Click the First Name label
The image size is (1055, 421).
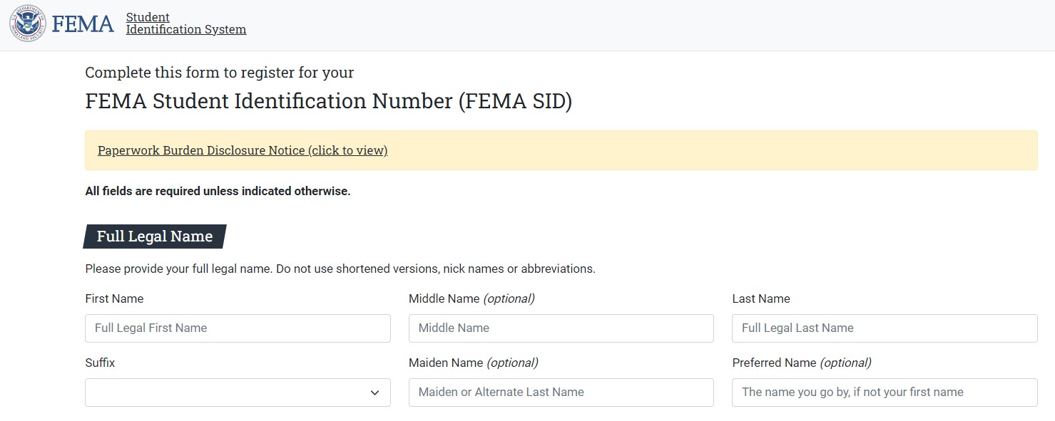[x=114, y=298]
